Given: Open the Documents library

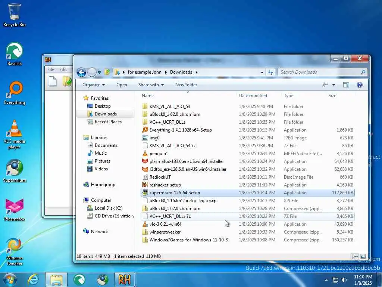Looking at the screenshot, I should [x=106, y=145].
